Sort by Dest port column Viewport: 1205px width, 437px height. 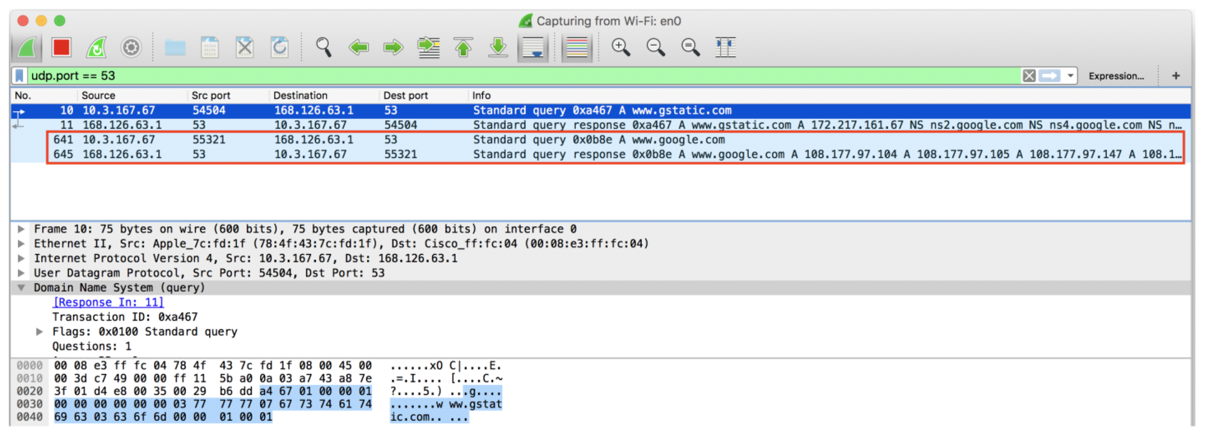click(x=423, y=96)
